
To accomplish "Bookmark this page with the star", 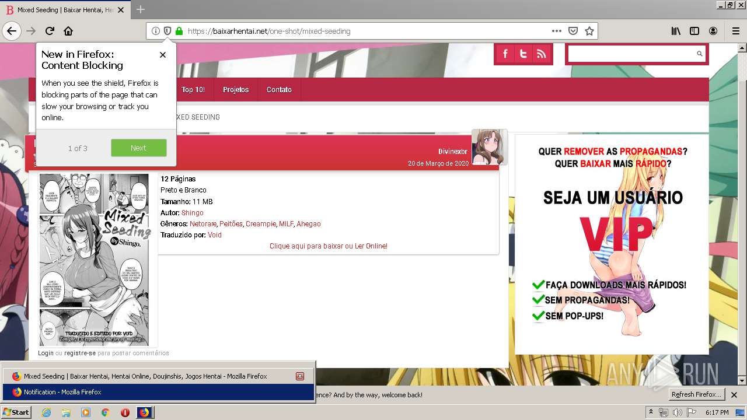I will pos(589,31).
